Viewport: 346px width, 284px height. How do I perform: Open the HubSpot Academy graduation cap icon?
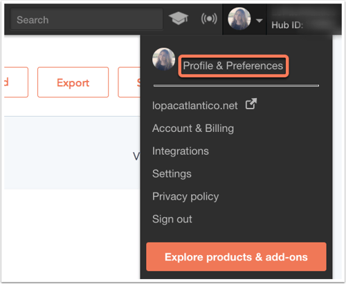pyautogui.click(x=179, y=19)
